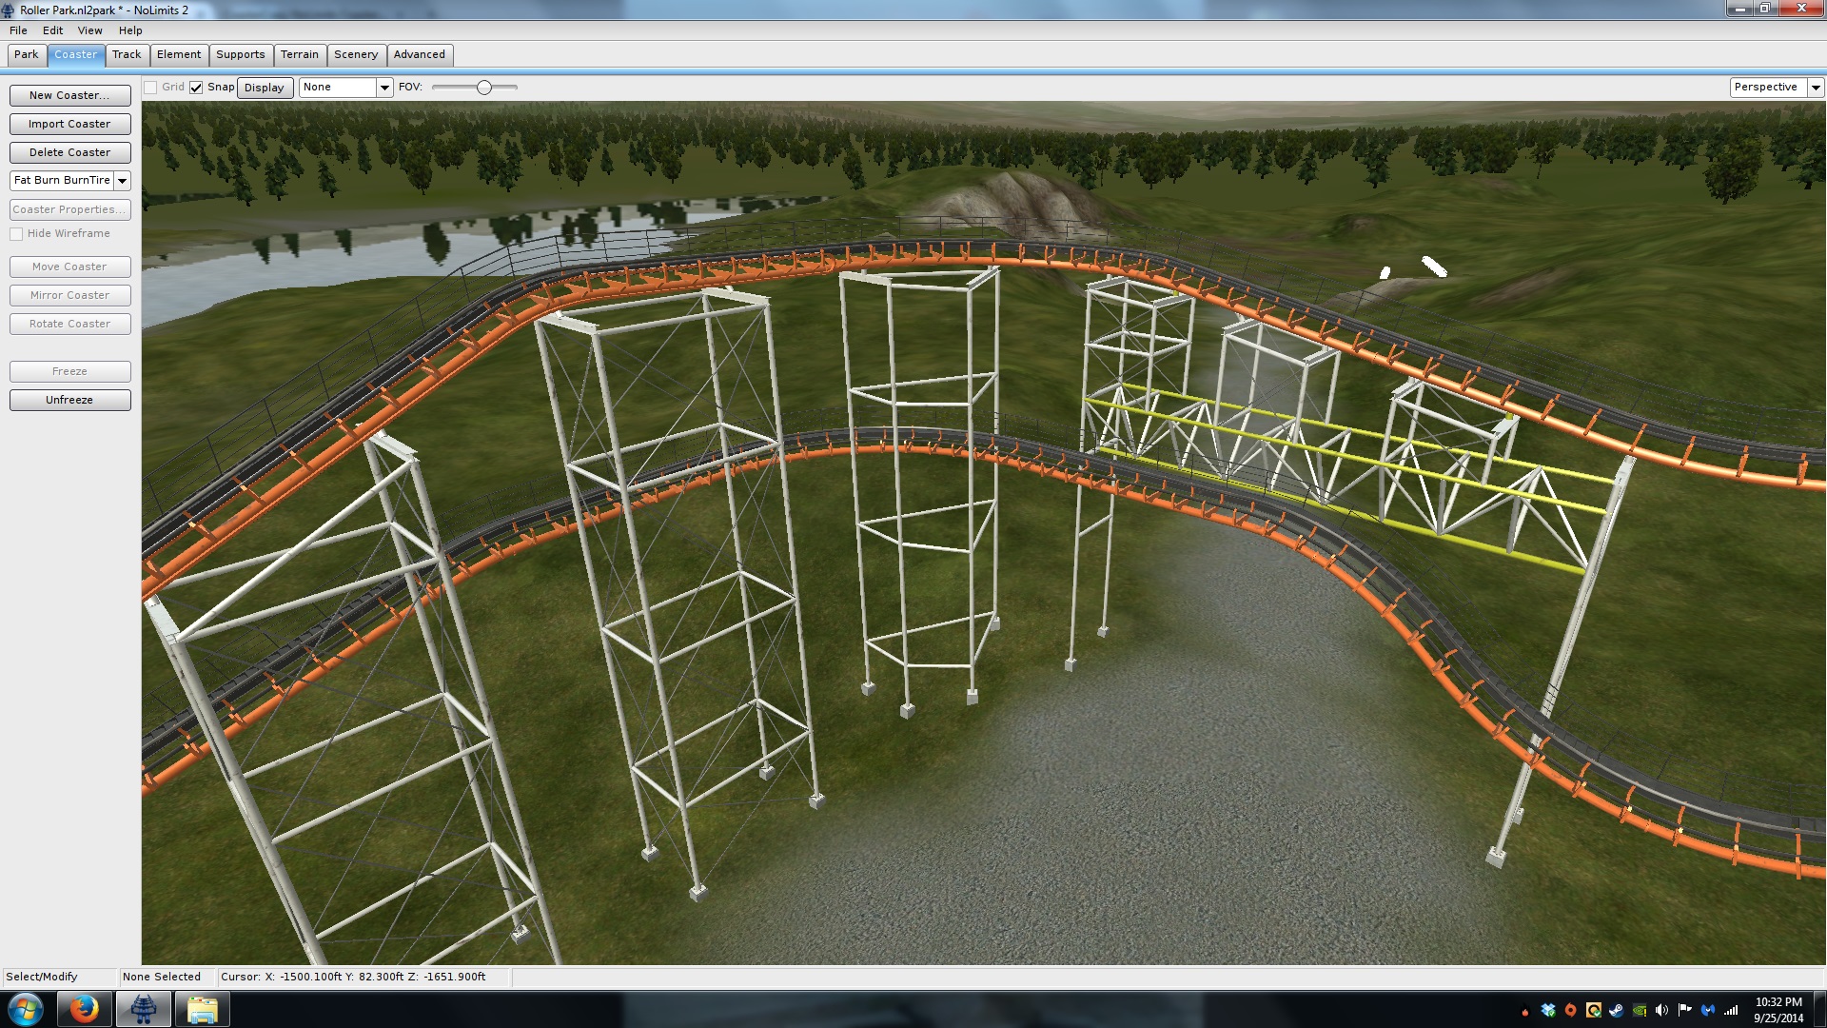Click the Dropbox tray icon

coord(1548,1010)
